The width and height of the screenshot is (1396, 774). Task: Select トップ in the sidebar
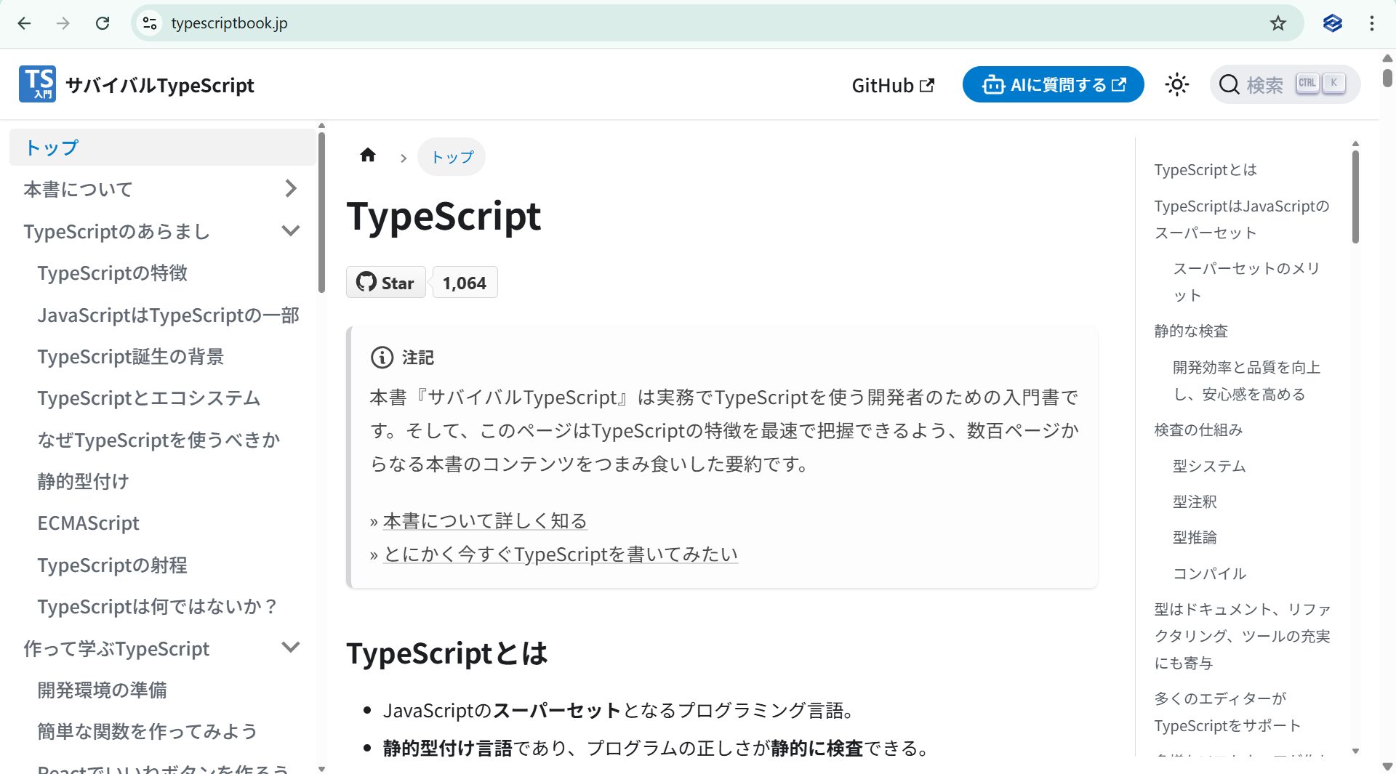coord(52,148)
